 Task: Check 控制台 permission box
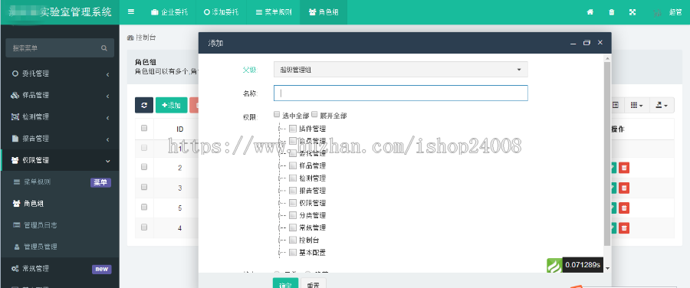click(x=293, y=240)
